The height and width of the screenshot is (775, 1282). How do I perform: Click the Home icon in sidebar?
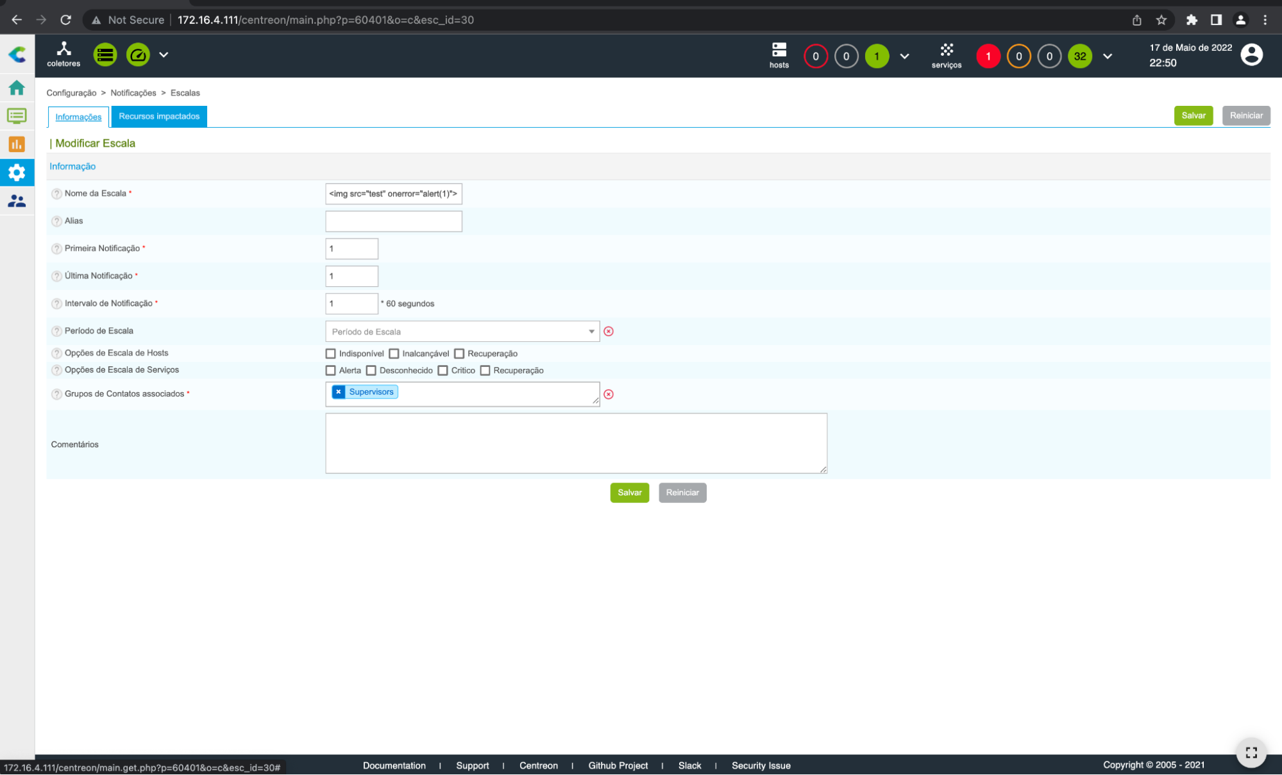(x=17, y=87)
